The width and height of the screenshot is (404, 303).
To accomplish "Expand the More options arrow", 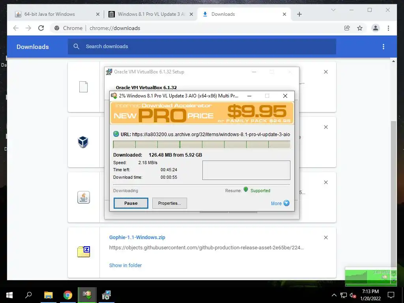I will pos(286,203).
